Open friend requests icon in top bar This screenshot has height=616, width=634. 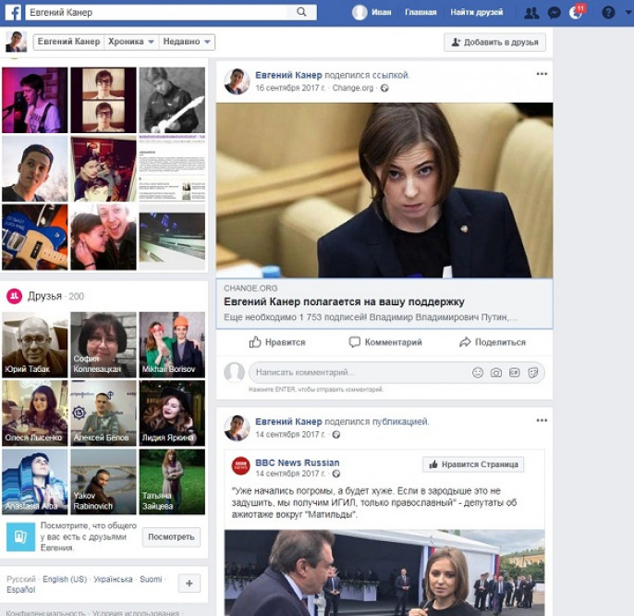click(x=530, y=13)
